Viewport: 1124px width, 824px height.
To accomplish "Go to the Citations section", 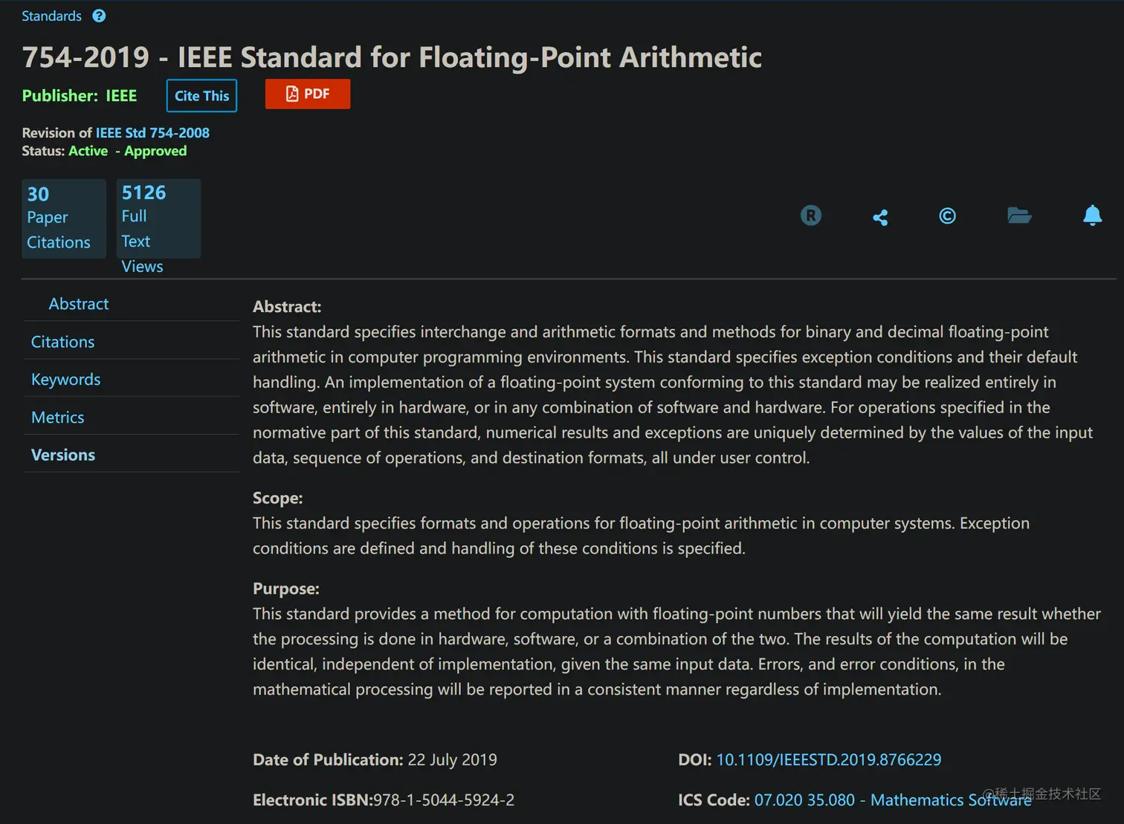I will (62, 342).
